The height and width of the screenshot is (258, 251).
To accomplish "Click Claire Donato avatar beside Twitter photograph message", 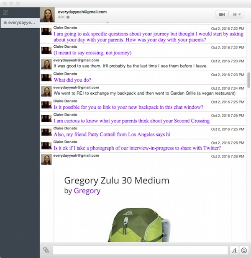I will [46, 146].
